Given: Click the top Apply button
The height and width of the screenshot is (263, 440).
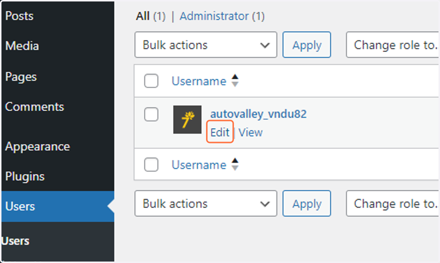Looking at the screenshot, I should pyautogui.click(x=307, y=45).
